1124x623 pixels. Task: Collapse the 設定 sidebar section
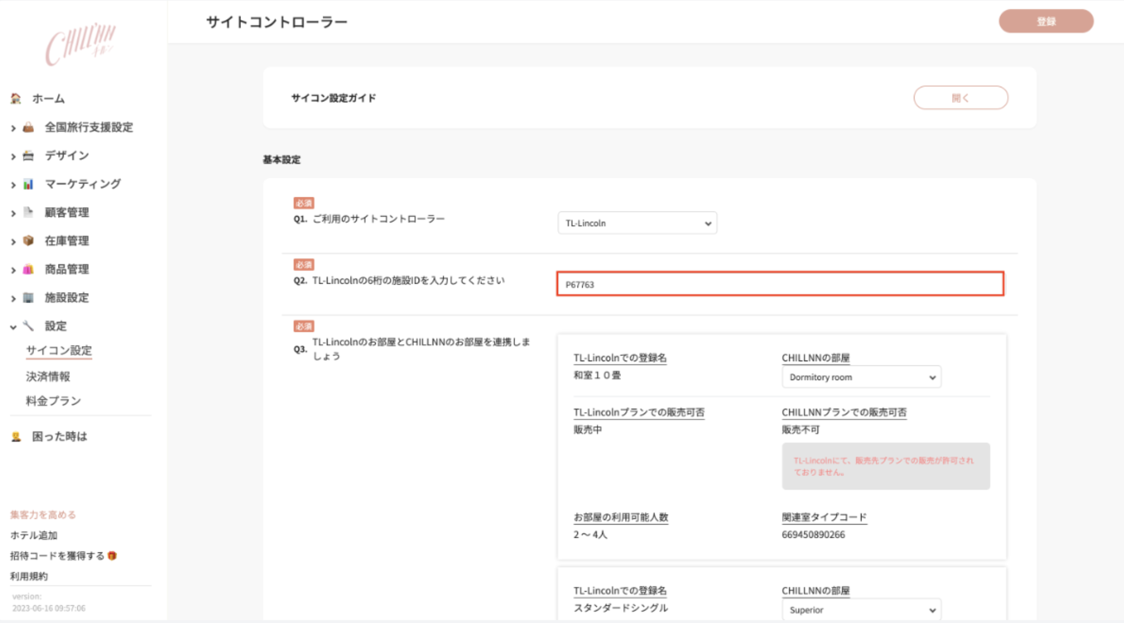[x=13, y=326]
